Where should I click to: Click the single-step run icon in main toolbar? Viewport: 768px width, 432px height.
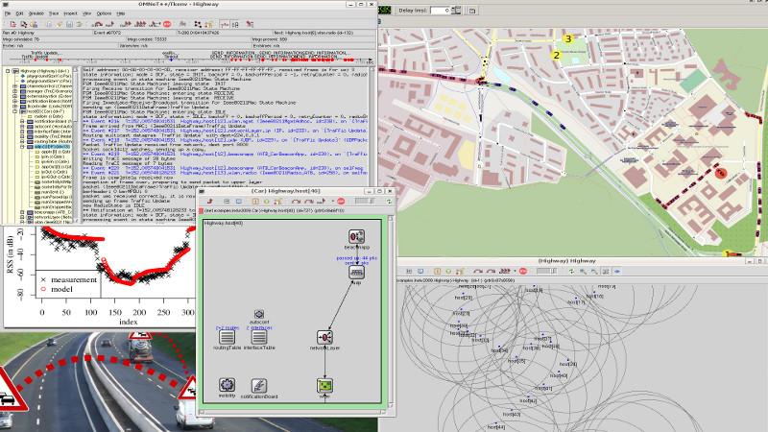pyautogui.click(x=98, y=24)
